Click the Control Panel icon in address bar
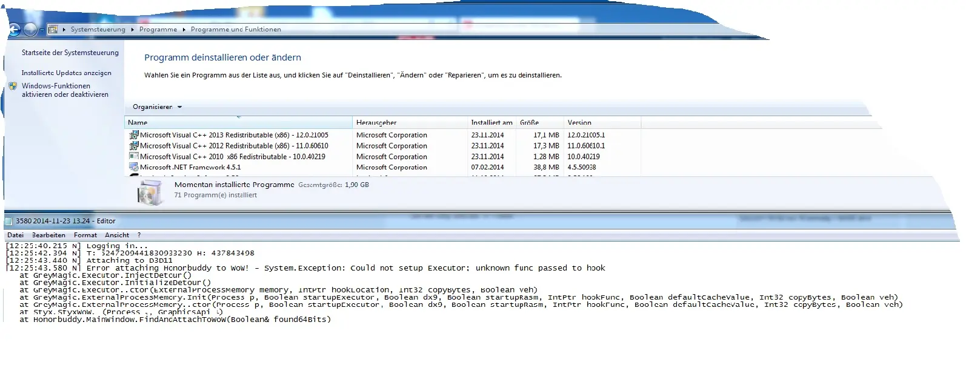 pos(53,29)
